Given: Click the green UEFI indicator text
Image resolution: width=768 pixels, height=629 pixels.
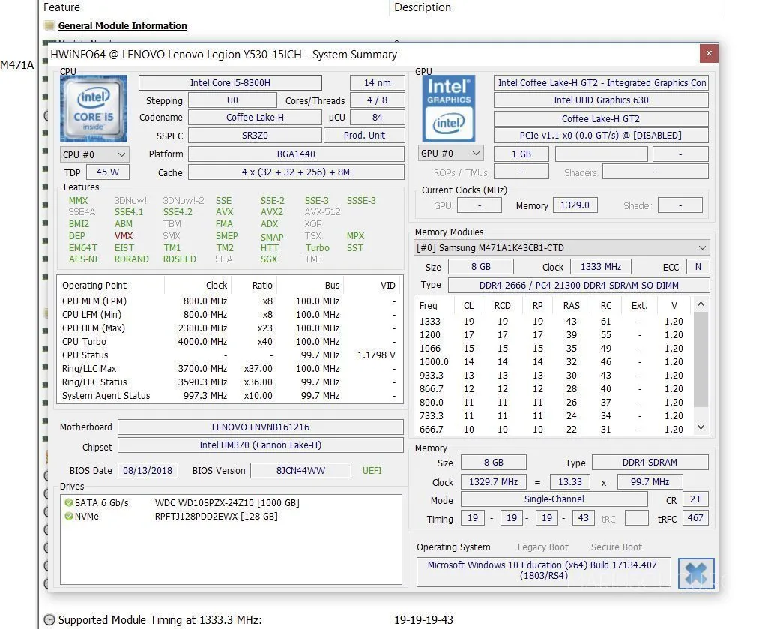Looking at the screenshot, I should click(x=372, y=471).
